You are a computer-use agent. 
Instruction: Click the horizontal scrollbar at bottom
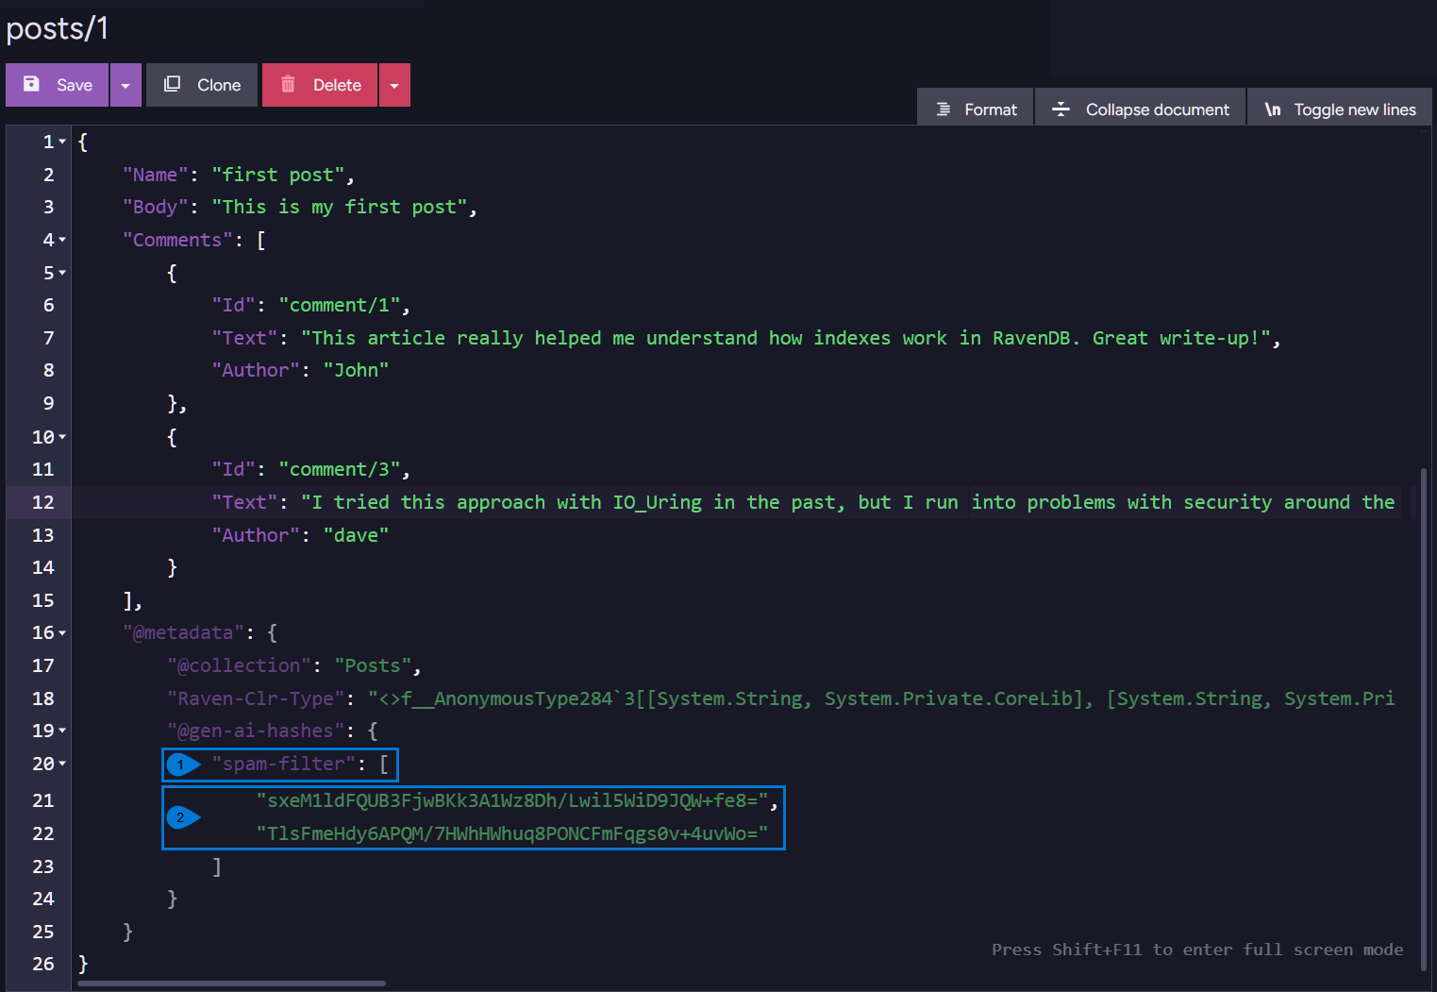click(x=231, y=983)
